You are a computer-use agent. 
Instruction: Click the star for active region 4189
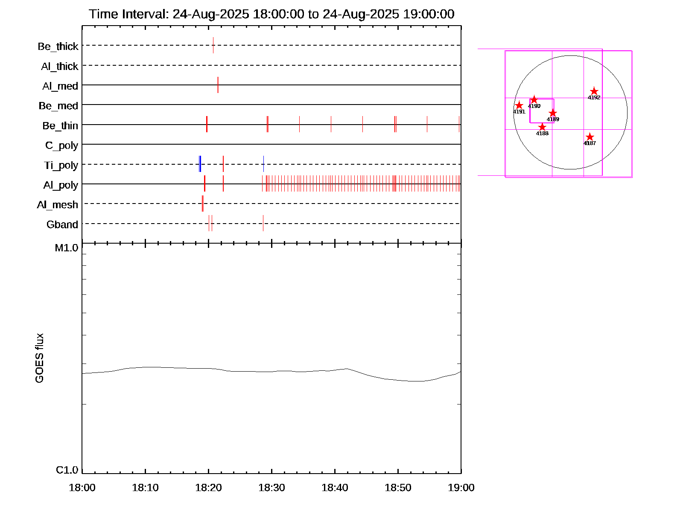pos(553,113)
